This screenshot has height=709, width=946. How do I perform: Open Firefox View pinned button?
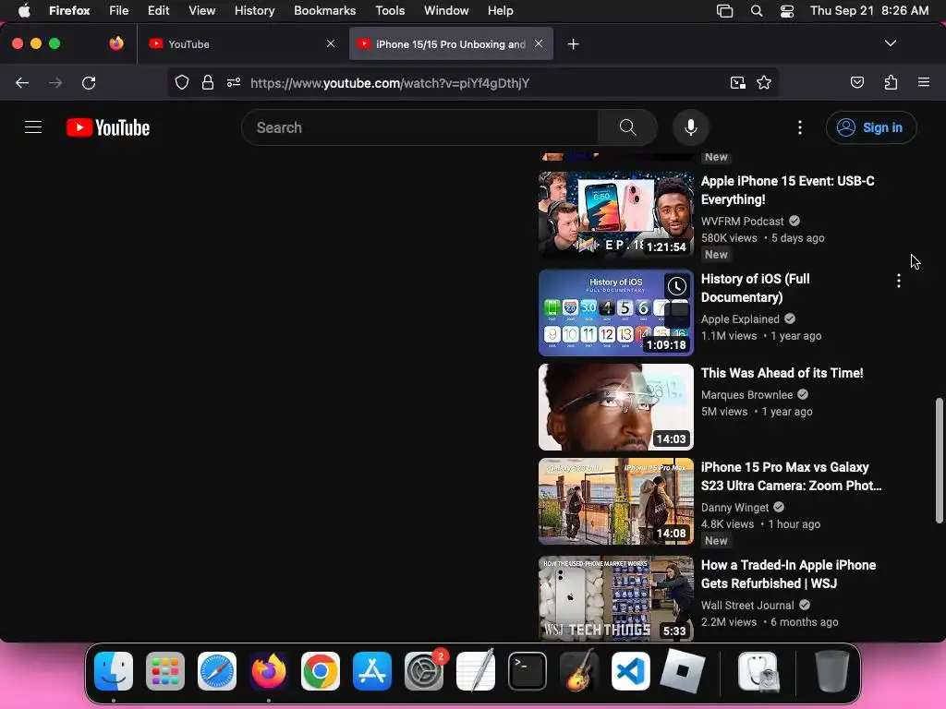(116, 43)
